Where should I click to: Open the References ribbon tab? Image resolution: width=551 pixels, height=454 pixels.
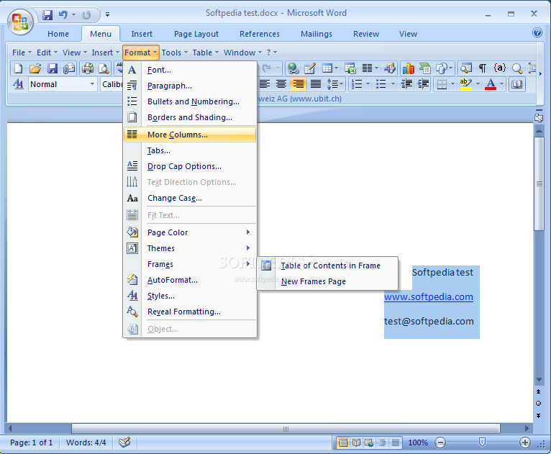pos(260,34)
